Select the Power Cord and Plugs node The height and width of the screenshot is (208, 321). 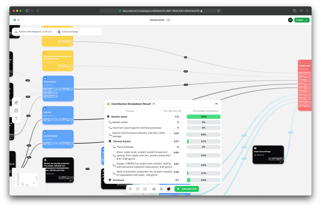coord(268,155)
